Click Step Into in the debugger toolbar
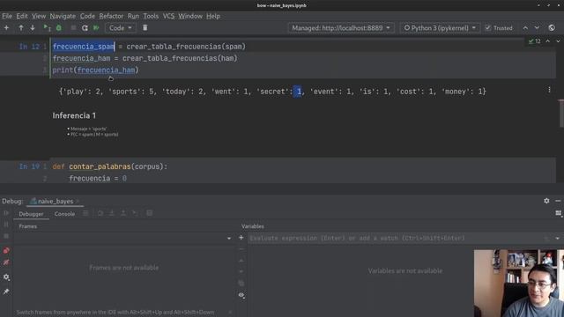The width and height of the screenshot is (564, 317). (x=112, y=213)
